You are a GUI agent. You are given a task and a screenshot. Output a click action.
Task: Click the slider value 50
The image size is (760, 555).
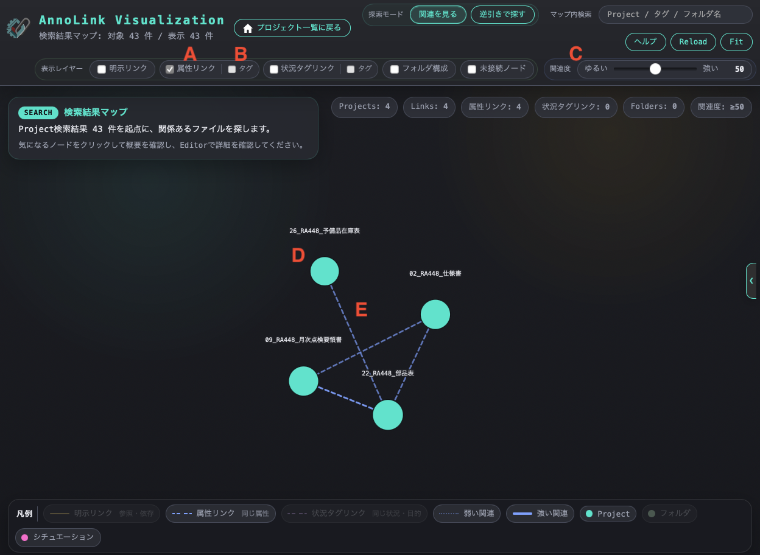(739, 69)
